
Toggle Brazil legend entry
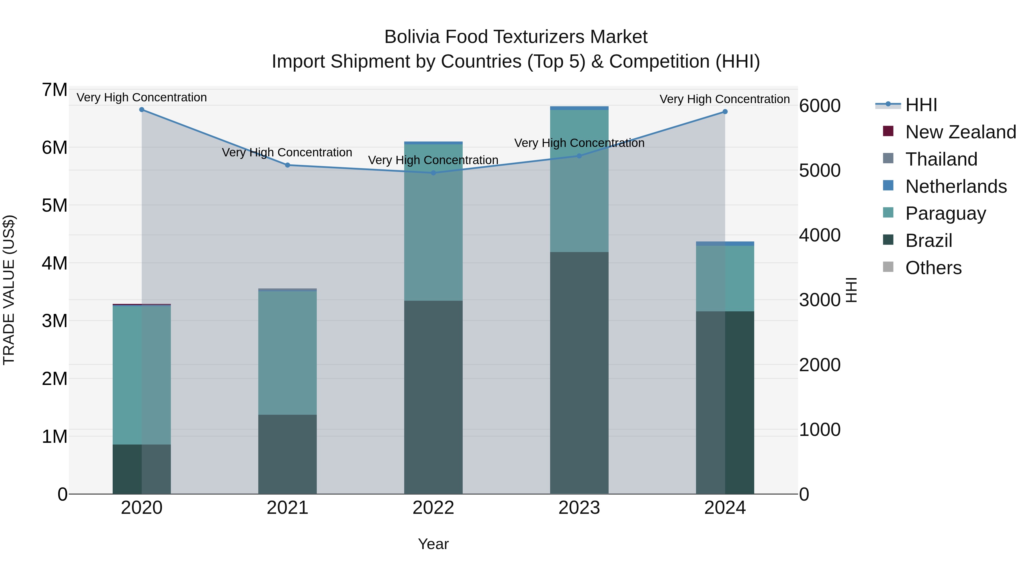click(x=917, y=241)
